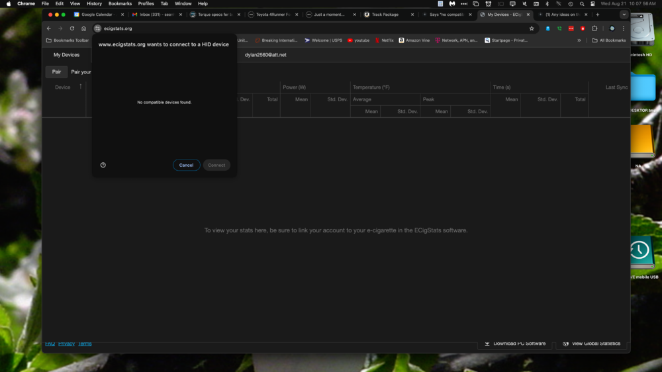
Task: Open the help icon in HID dialog
Action: 103,165
